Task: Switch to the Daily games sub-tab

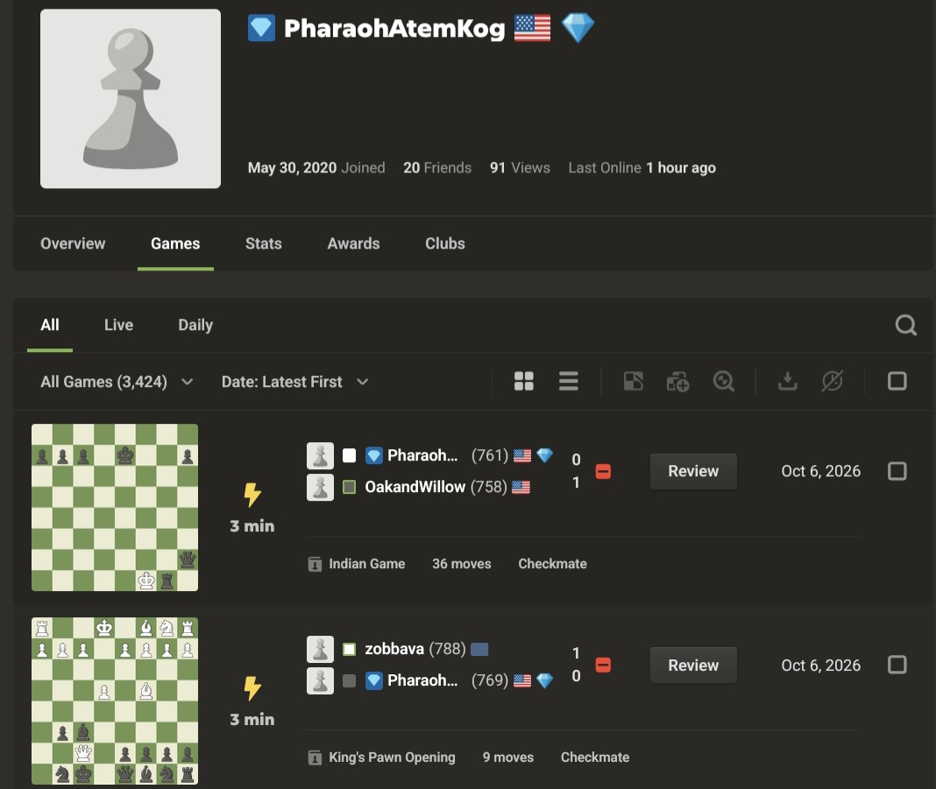Action: 195,325
